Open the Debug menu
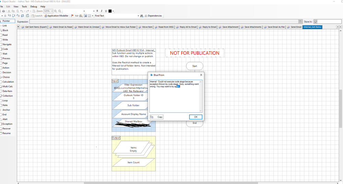Viewport: 343px width, 184px height. point(33,7)
